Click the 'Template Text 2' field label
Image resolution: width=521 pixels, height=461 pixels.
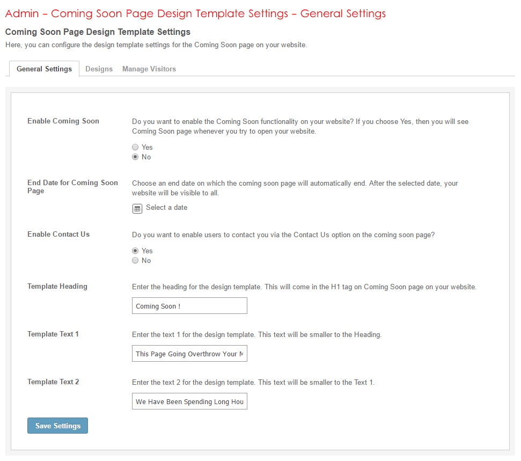pyautogui.click(x=53, y=382)
